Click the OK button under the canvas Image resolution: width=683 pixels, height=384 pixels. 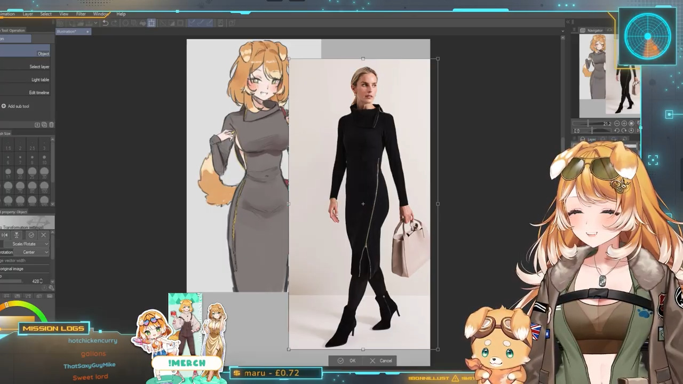pos(347,361)
